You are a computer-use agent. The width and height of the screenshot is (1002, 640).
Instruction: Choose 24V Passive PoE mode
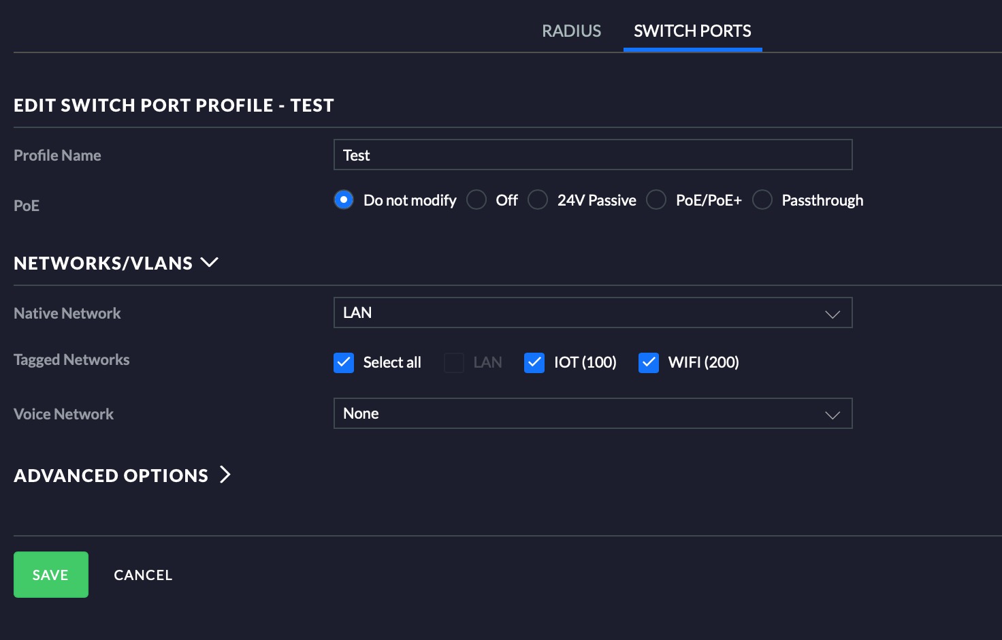[x=538, y=200]
